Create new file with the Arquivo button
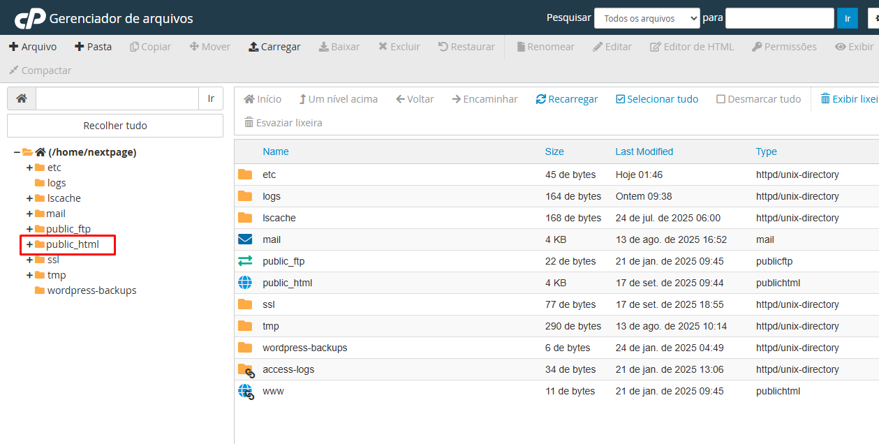 click(x=33, y=47)
